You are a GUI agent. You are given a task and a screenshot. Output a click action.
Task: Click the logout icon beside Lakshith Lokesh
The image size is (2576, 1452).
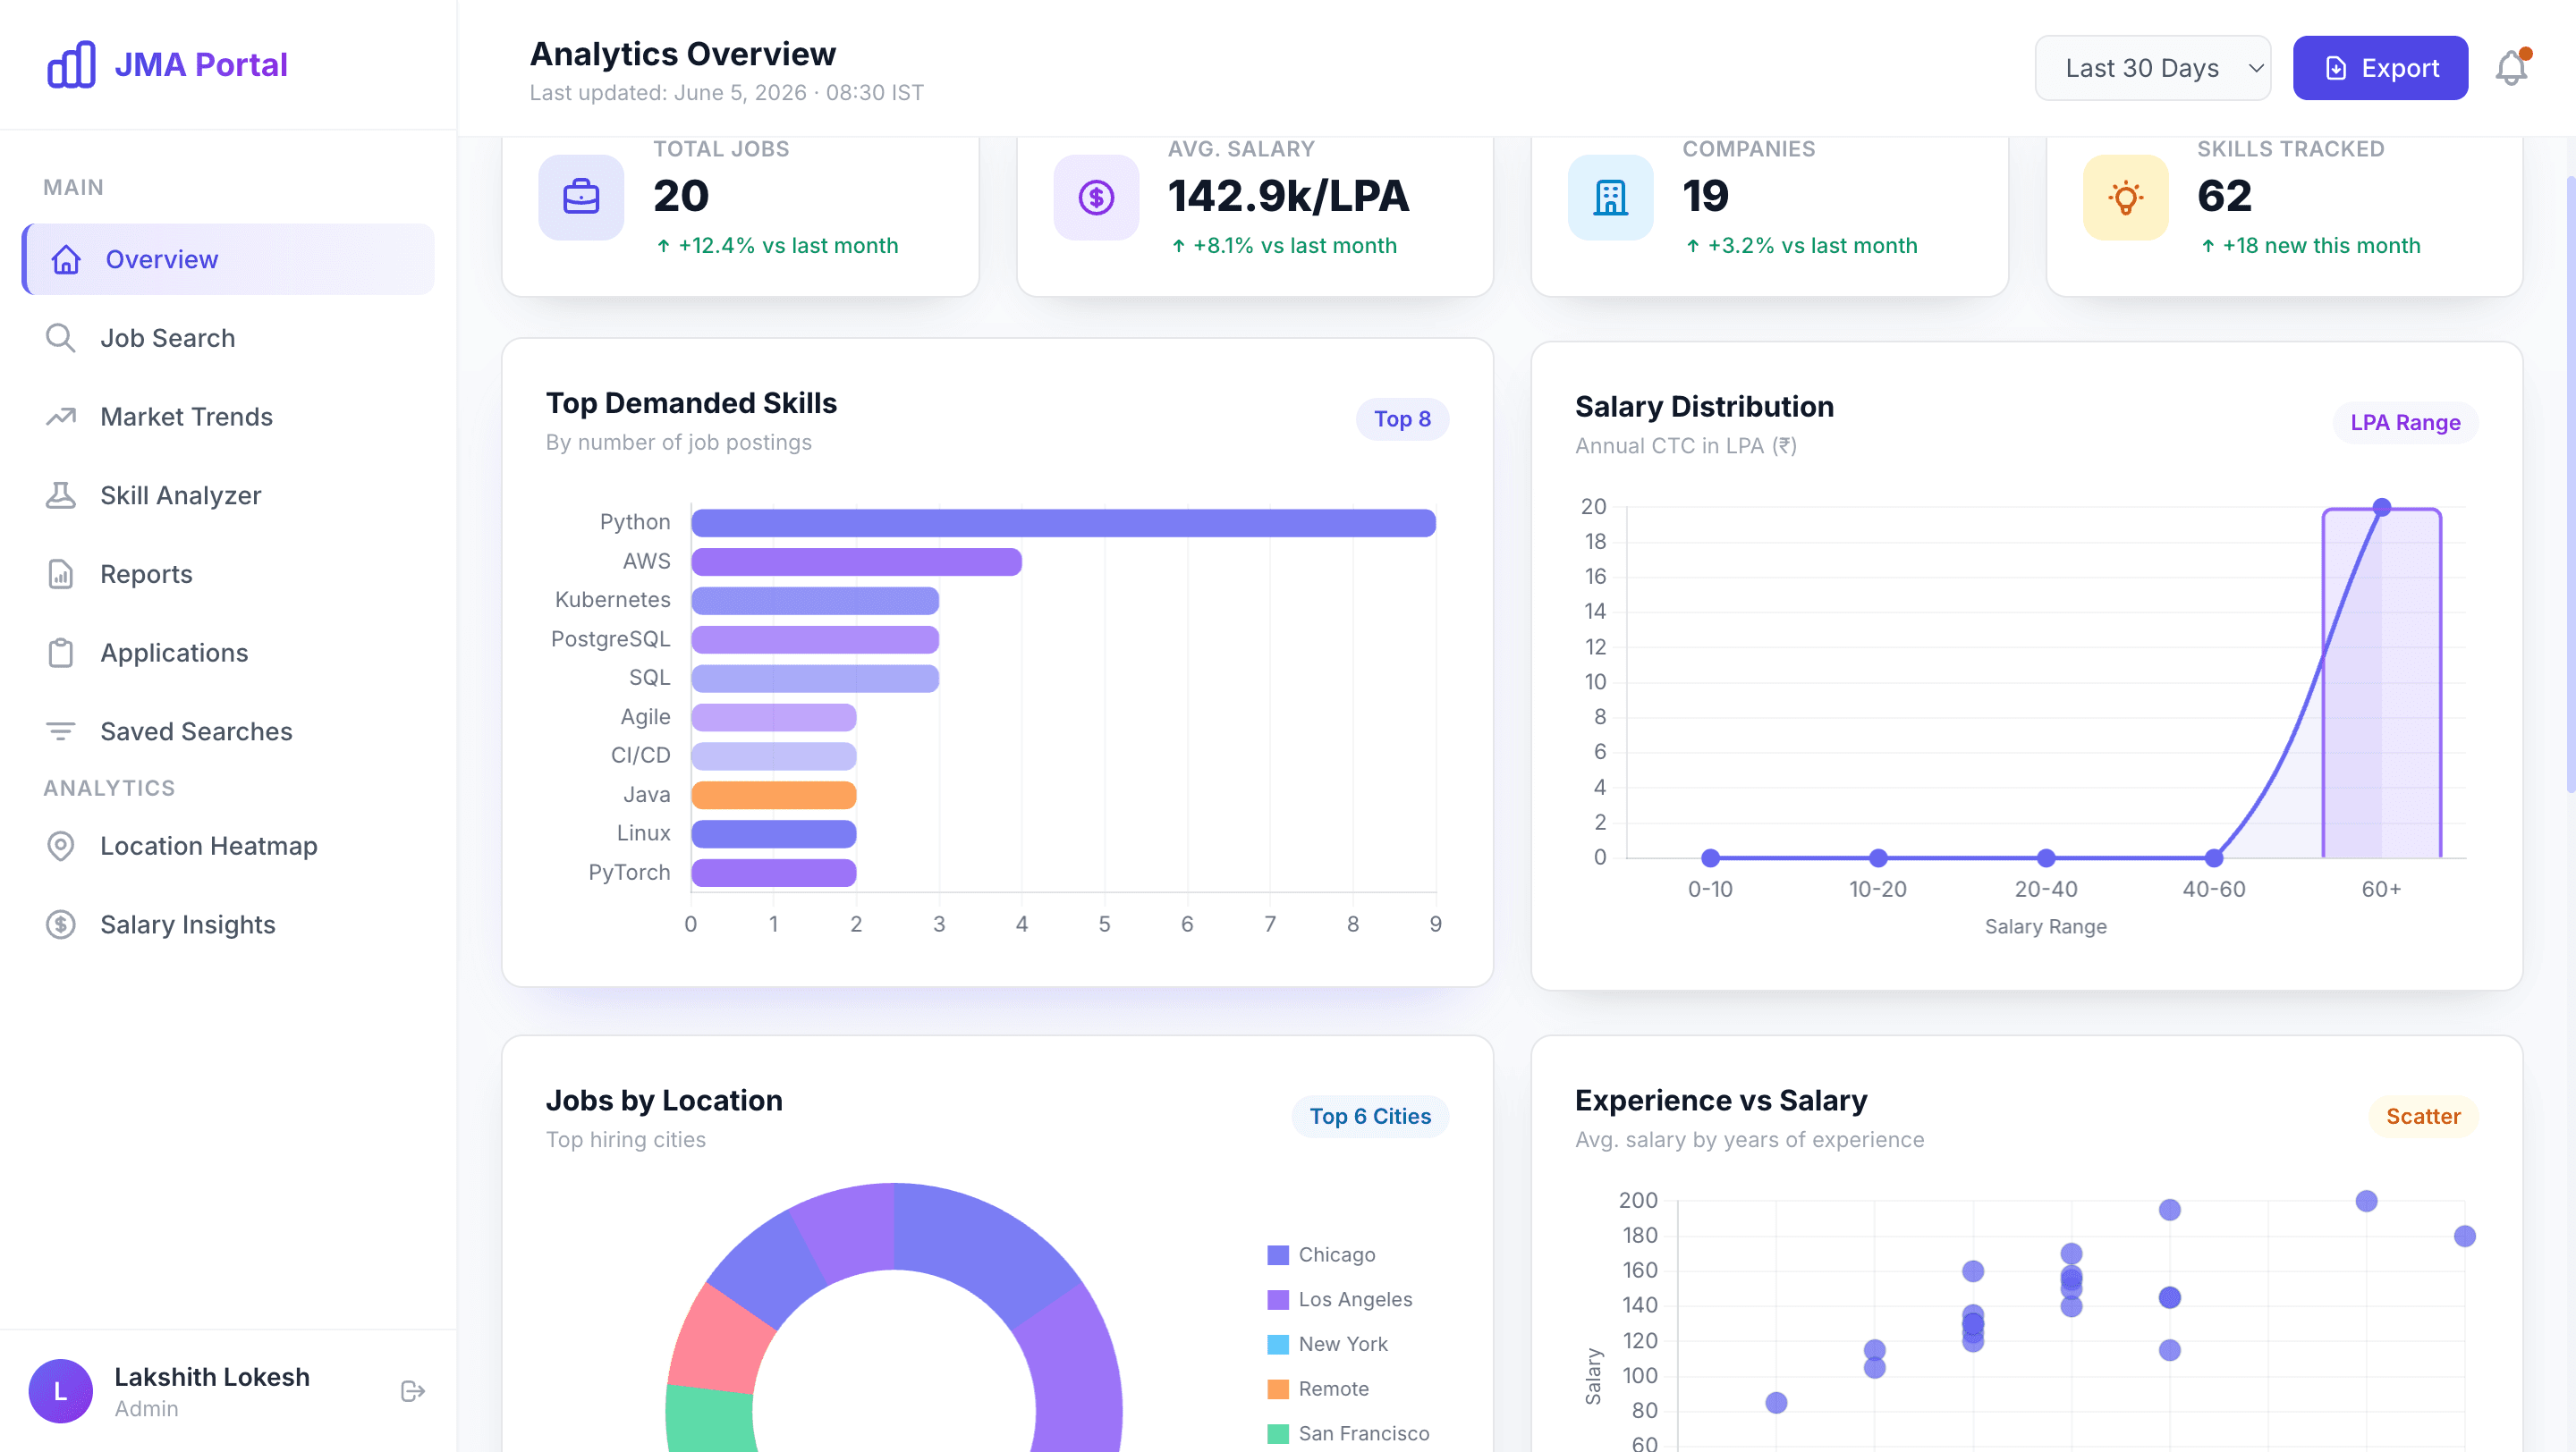point(413,1391)
